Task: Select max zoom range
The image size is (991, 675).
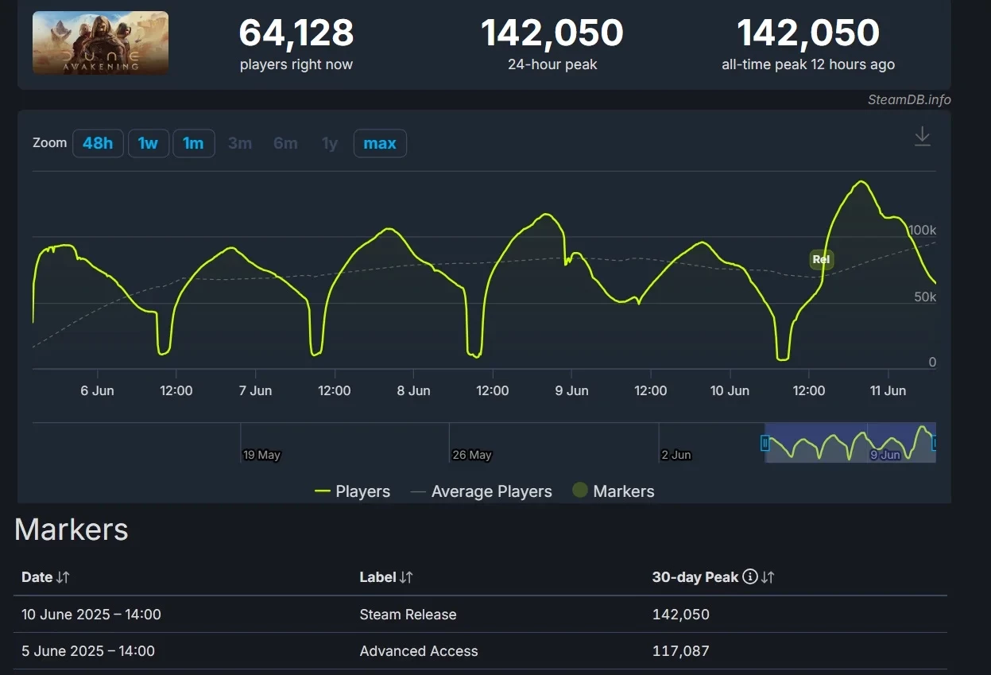Action: (x=379, y=143)
